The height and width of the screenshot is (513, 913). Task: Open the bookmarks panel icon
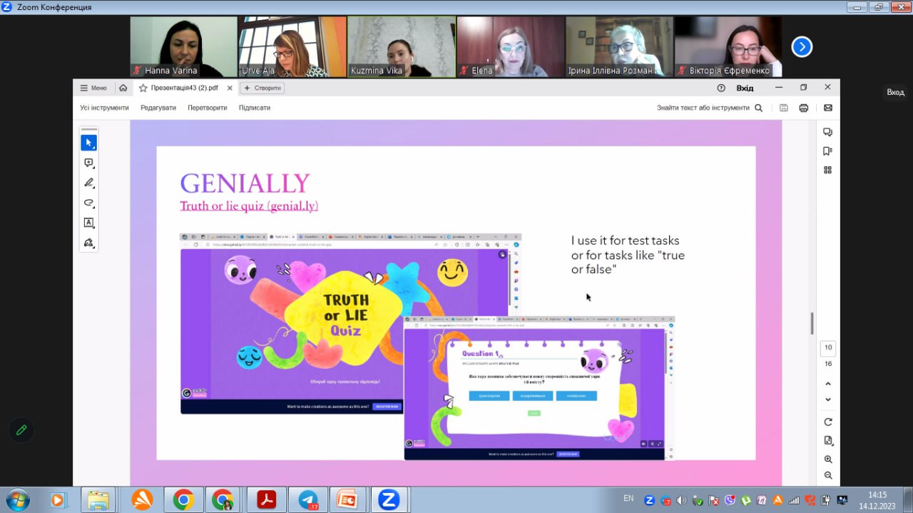click(x=827, y=151)
